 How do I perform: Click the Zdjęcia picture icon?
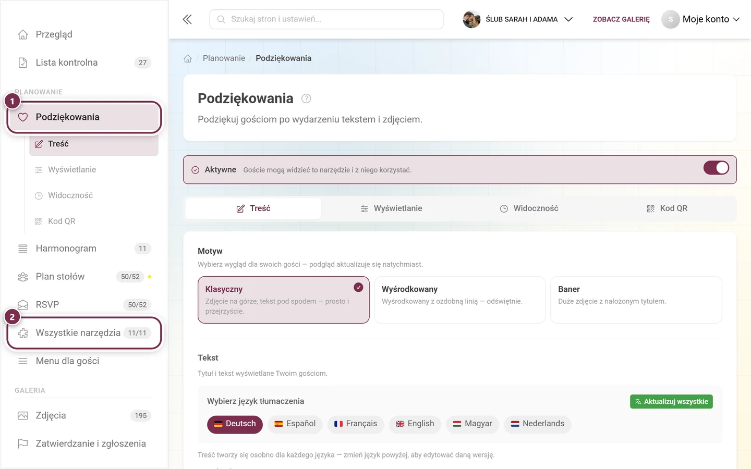(23, 415)
